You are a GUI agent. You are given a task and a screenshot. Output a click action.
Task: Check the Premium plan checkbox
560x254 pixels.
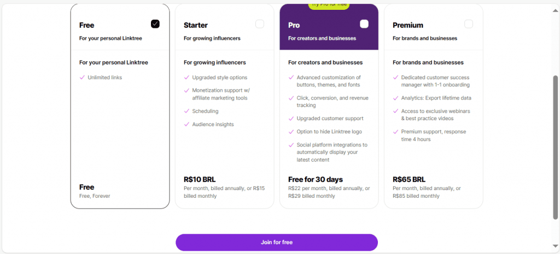[x=469, y=24]
